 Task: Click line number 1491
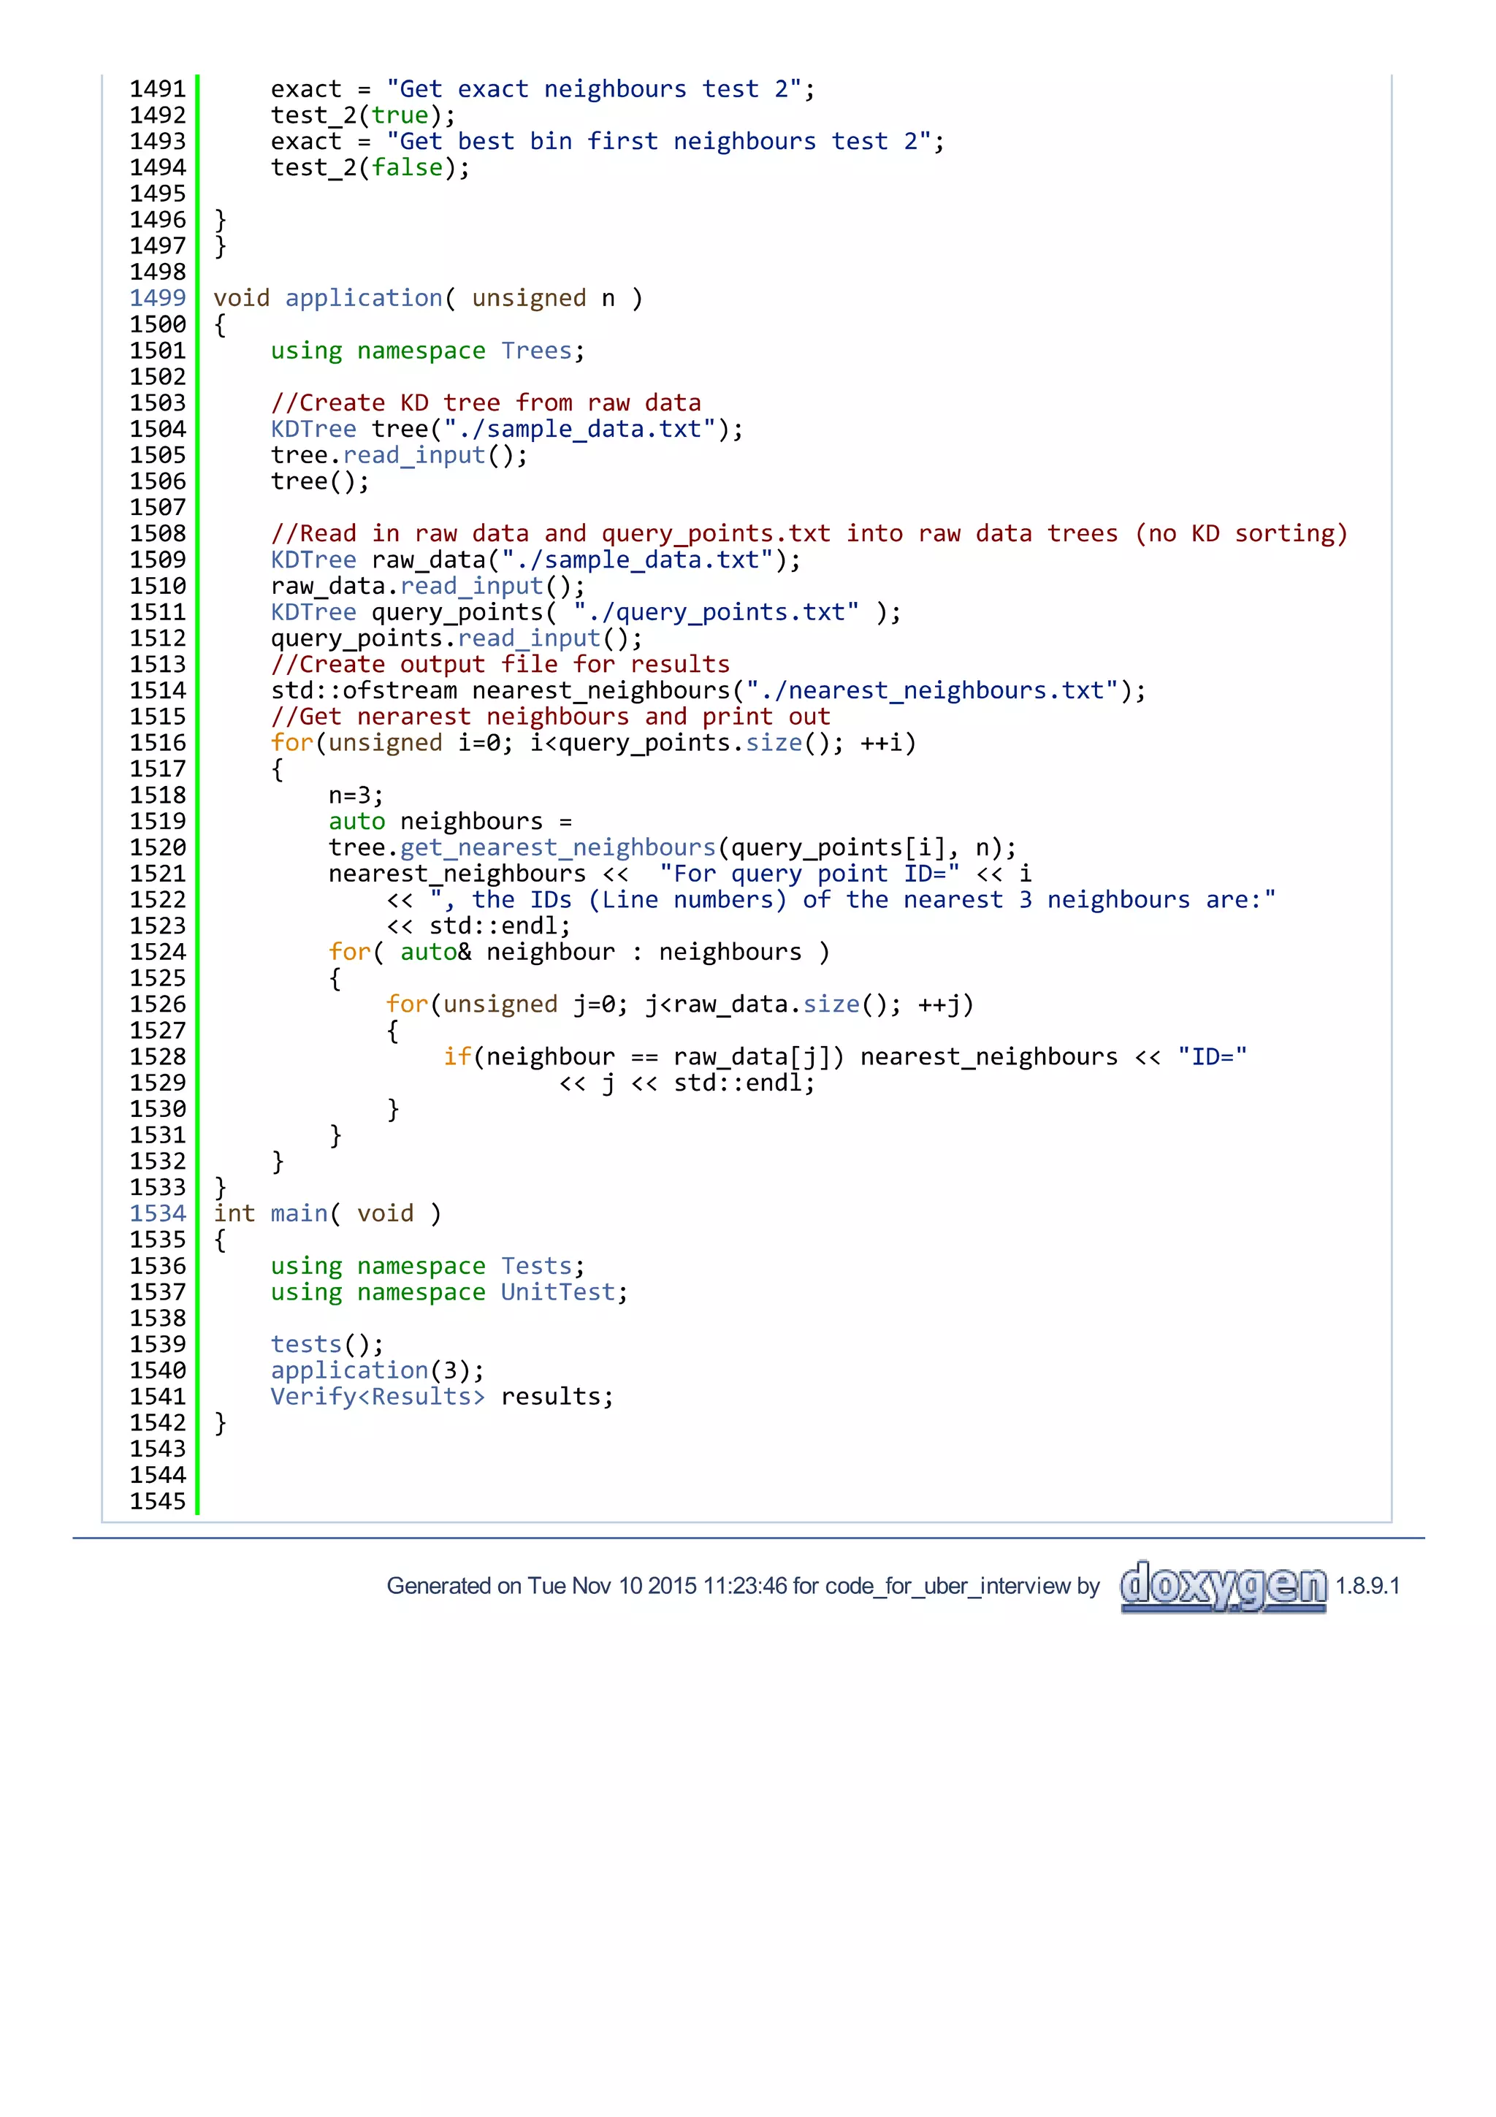point(158,89)
